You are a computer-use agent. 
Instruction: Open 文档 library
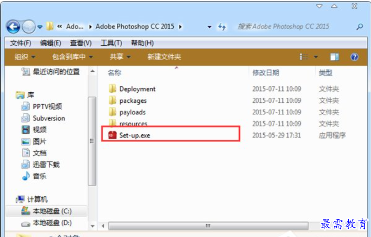(x=34, y=153)
